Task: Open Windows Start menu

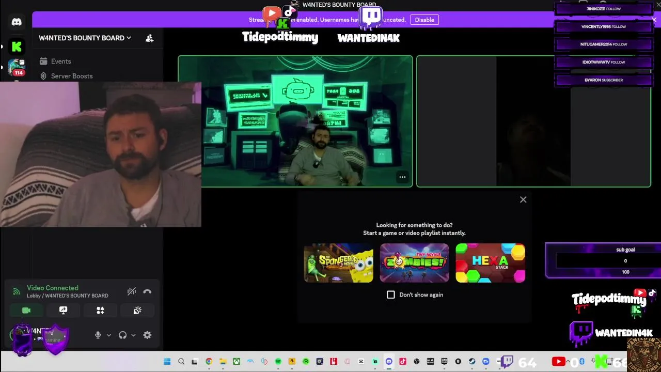Action: (167, 362)
